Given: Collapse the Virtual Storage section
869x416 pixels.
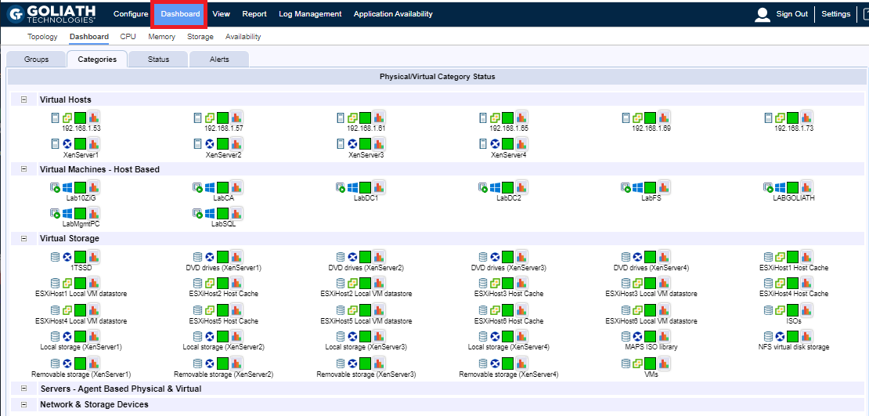Looking at the screenshot, I should pyautogui.click(x=23, y=238).
